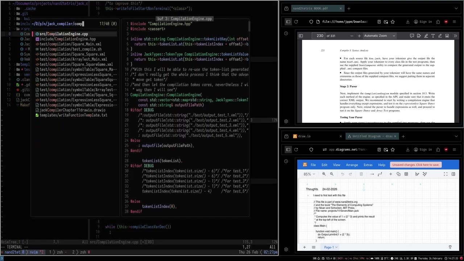Add a new page in draw.io
Image resolution: width=464 pixels, height=261 pixels.
pyautogui.click(x=304, y=248)
